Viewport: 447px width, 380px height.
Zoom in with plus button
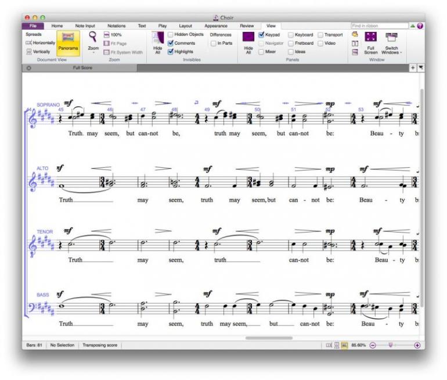click(417, 345)
